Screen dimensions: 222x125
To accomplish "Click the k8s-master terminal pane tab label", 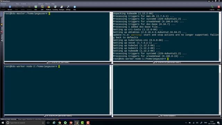I will (x=58, y=62).
